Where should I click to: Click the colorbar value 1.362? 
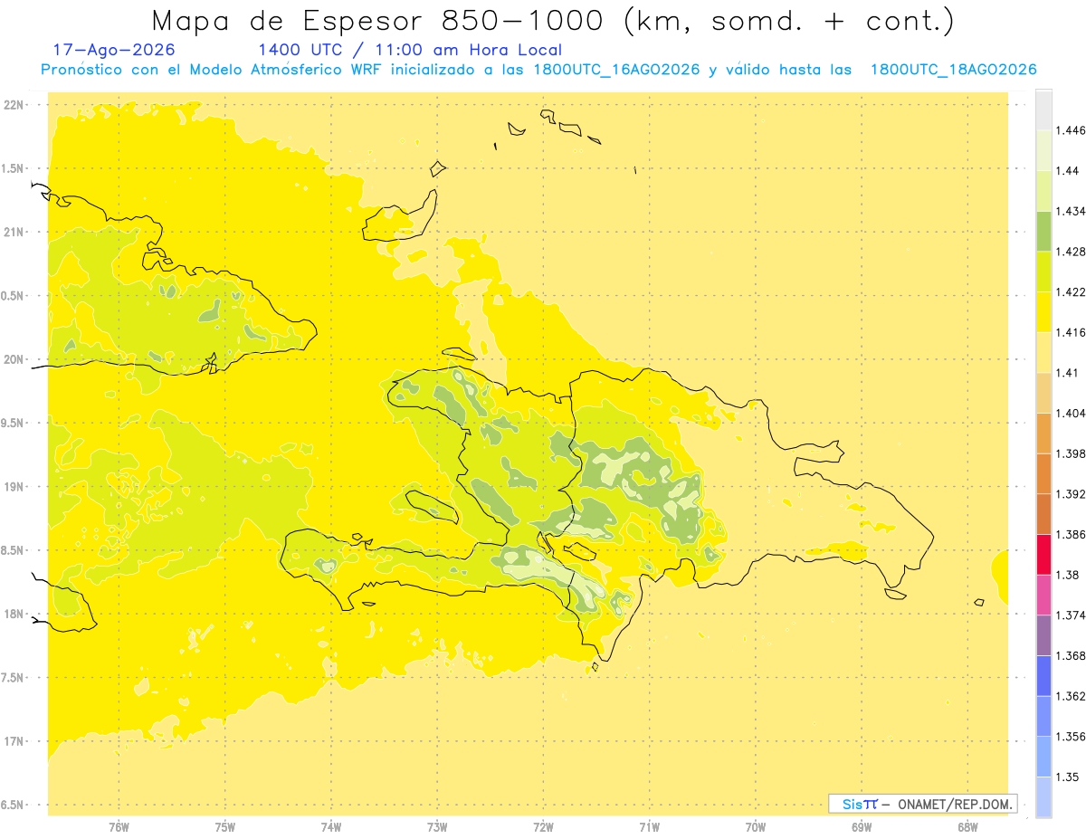coord(1070,696)
